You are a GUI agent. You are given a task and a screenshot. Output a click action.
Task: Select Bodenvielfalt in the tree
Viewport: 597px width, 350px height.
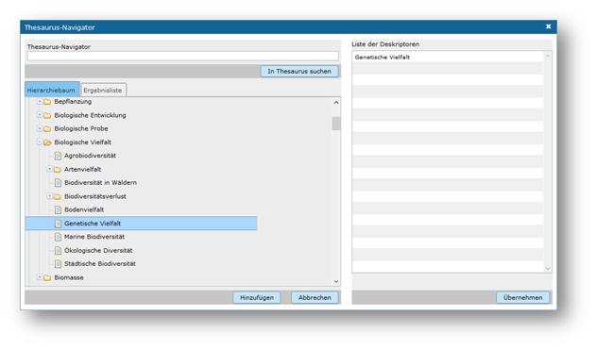click(x=84, y=209)
